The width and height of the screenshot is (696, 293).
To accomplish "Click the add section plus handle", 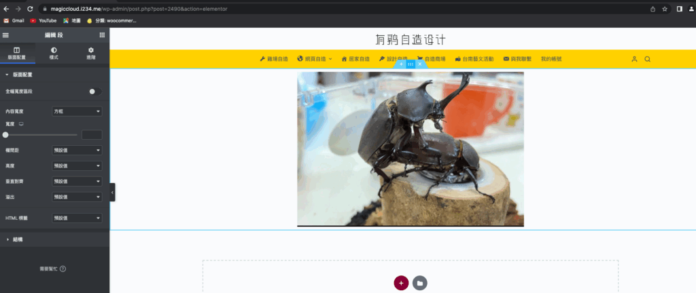I will (401, 64).
